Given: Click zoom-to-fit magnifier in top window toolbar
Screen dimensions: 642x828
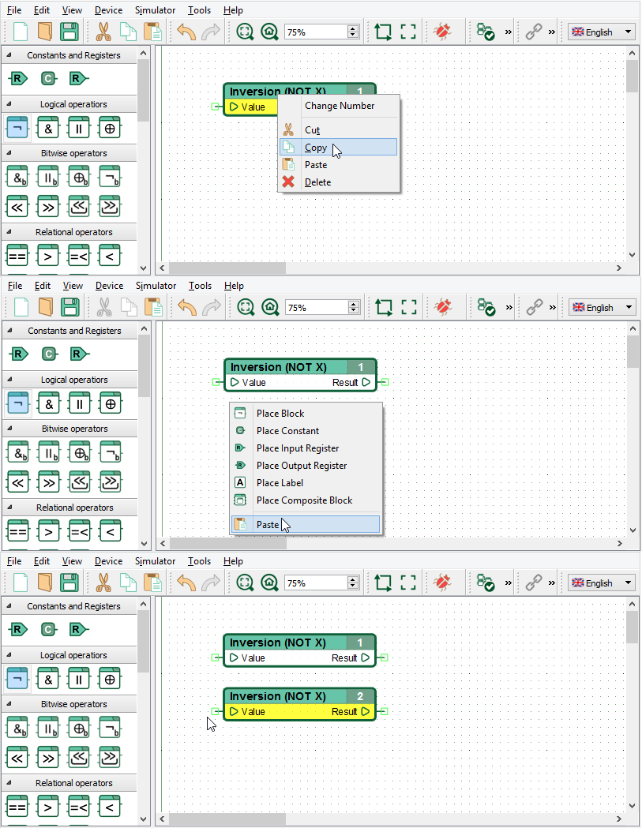Looking at the screenshot, I should click(x=245, y=32).
